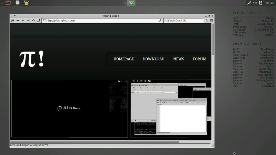The image size is (276, 155).
Task: Launch the teapot application icon in panel
Action: (27, 3)
